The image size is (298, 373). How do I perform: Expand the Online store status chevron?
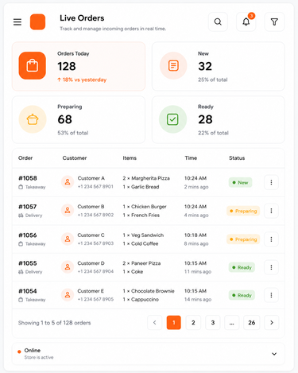point(274,354)
